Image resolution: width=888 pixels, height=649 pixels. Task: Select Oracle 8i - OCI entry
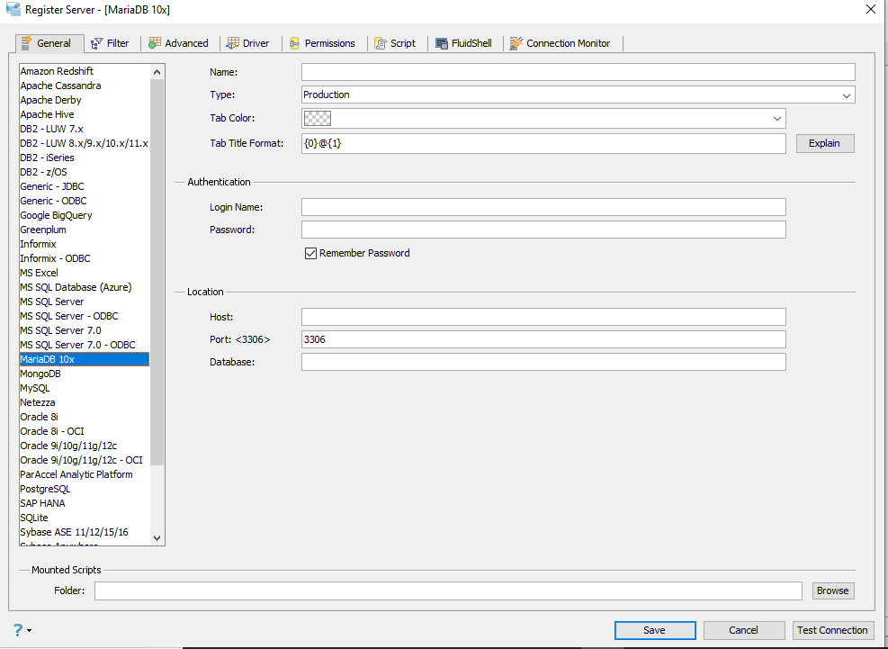85,431
